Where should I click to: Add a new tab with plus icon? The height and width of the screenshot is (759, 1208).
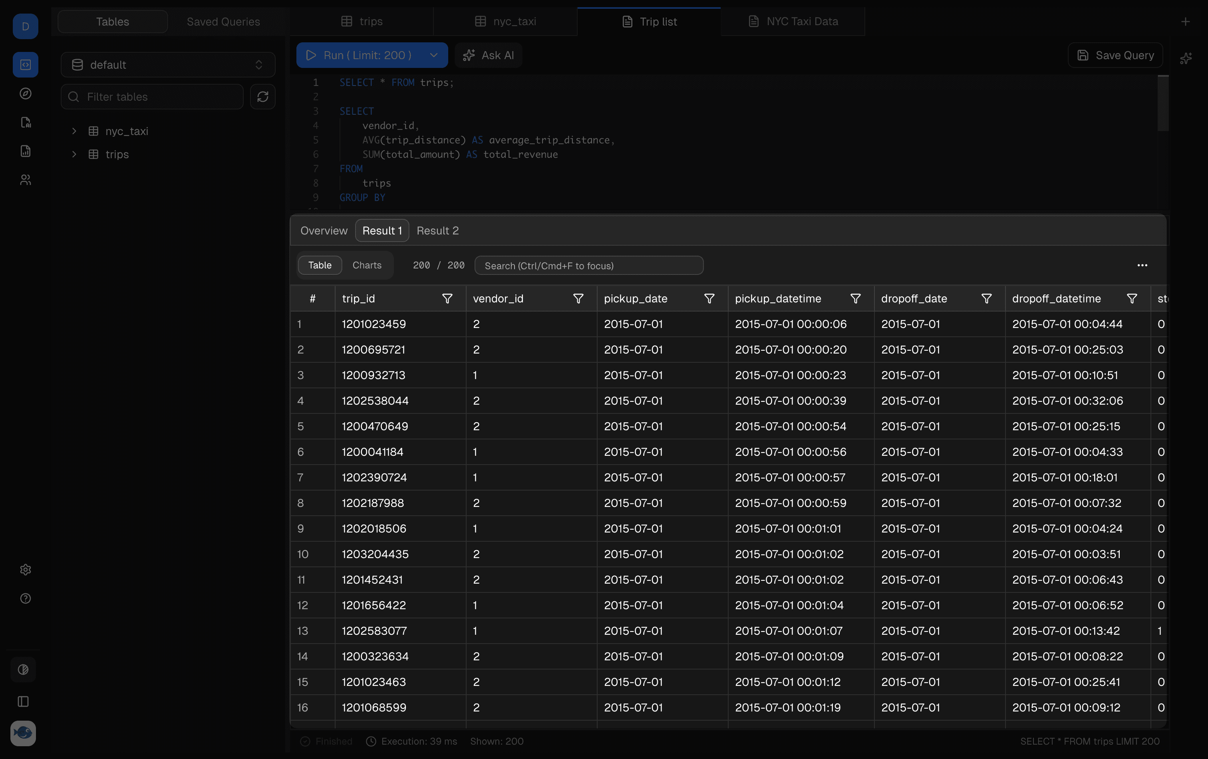(x=1185, y=22)
